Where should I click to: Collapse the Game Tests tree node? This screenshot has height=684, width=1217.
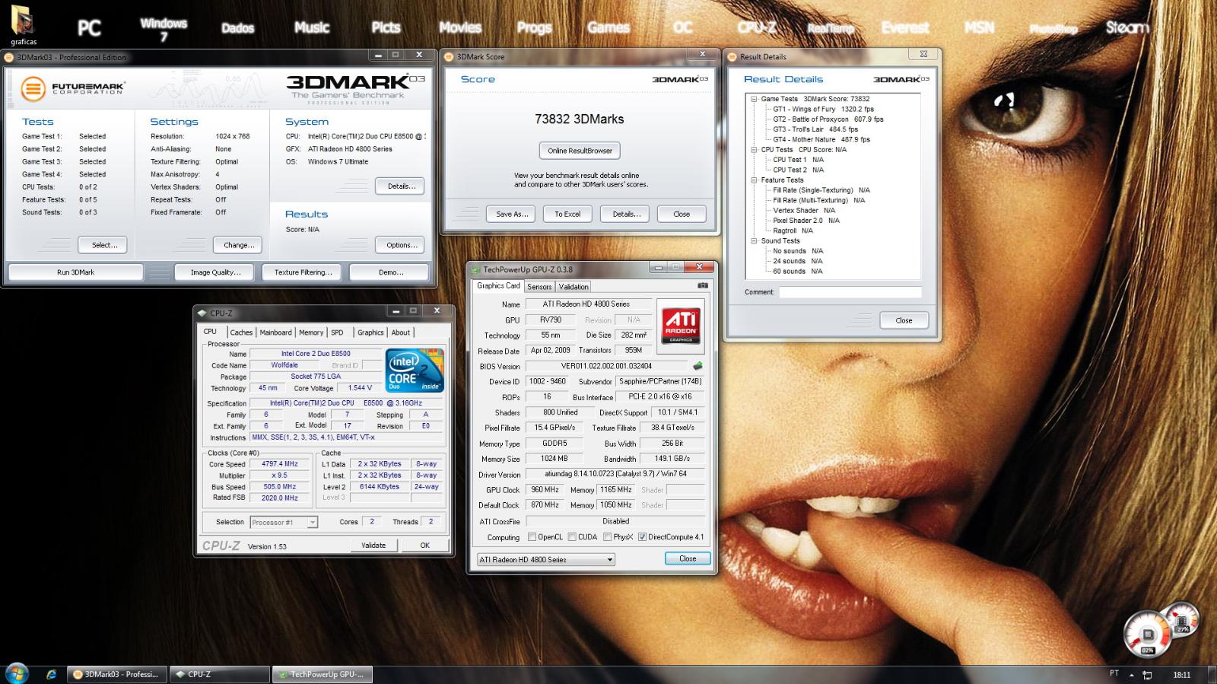[754, 99]
